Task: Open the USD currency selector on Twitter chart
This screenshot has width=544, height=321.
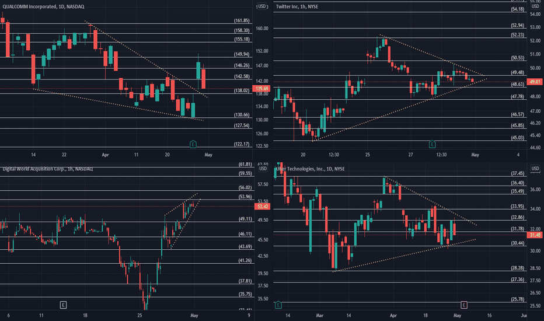Action: point(535,6)
